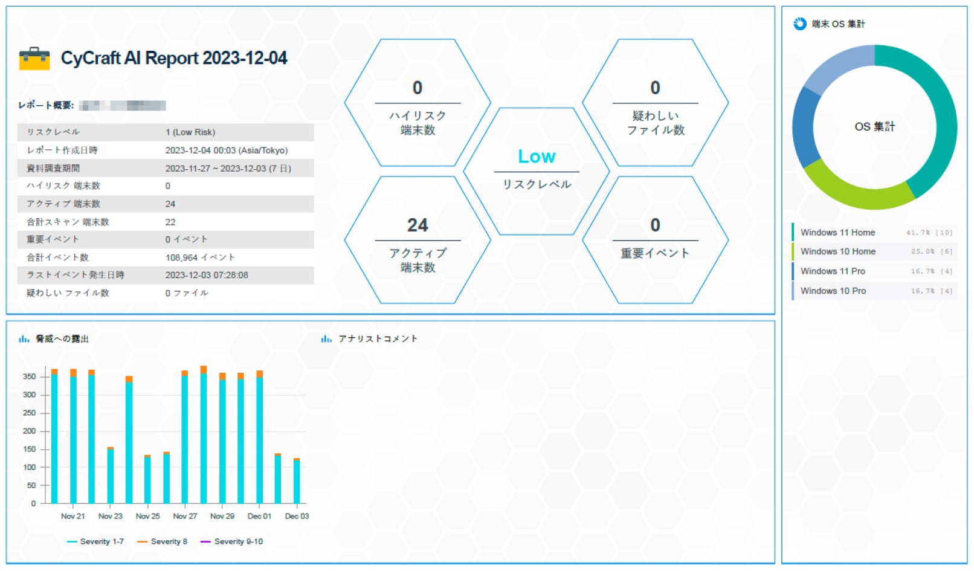Click the 1 (Low Risk) value
Screen dimensions: 974x571
[190, 132]
